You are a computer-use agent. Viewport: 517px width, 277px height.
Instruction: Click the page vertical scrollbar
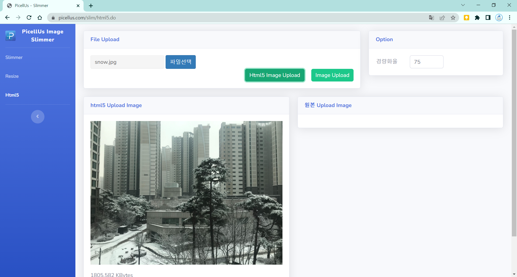coord(514,133)
